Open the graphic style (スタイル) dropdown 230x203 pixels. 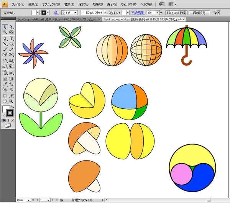click(x=128, y=13)
